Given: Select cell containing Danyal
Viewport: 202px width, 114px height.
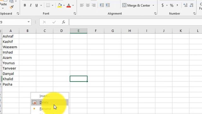Looking at the screenshot, I should pyautogui.click(x=10, y=74).
